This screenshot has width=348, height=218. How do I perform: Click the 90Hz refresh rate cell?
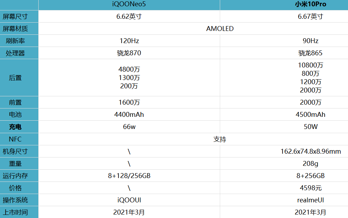(310, 41)
